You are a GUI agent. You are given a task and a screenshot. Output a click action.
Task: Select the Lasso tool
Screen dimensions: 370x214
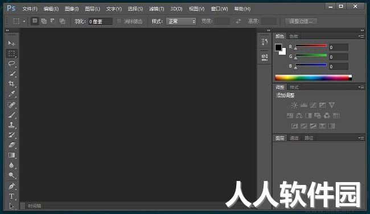(x=11, y=64)
